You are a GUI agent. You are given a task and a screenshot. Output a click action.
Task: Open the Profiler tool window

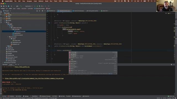coord(19,96)
